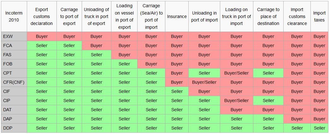
Task: Select the EXW row label
Action: (8, 36)
